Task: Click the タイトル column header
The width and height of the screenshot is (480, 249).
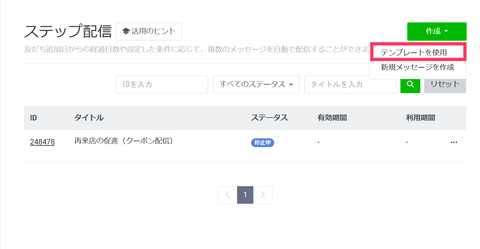Action: tap(89, 118)
